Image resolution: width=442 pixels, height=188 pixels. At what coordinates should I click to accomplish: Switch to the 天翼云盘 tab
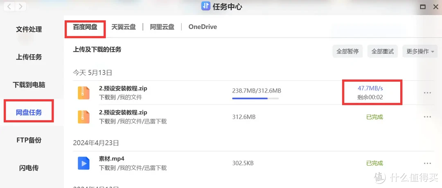pyautogui.click(x=124, y=27)
